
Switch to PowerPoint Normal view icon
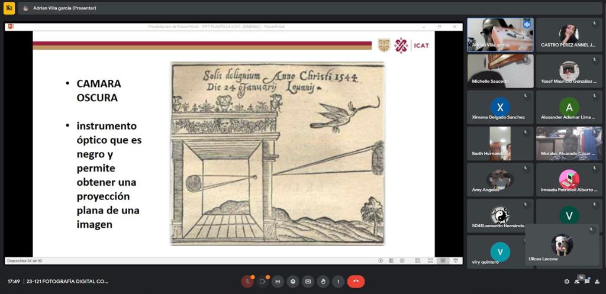(418, 261)
